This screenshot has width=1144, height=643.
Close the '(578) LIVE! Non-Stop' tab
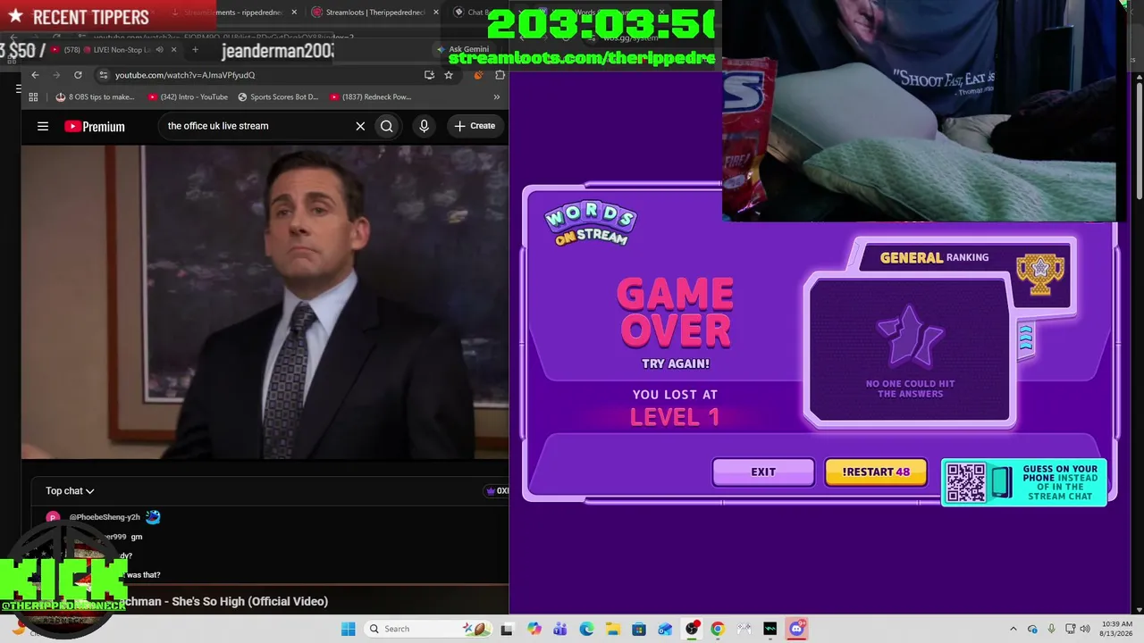click(173, 49)
